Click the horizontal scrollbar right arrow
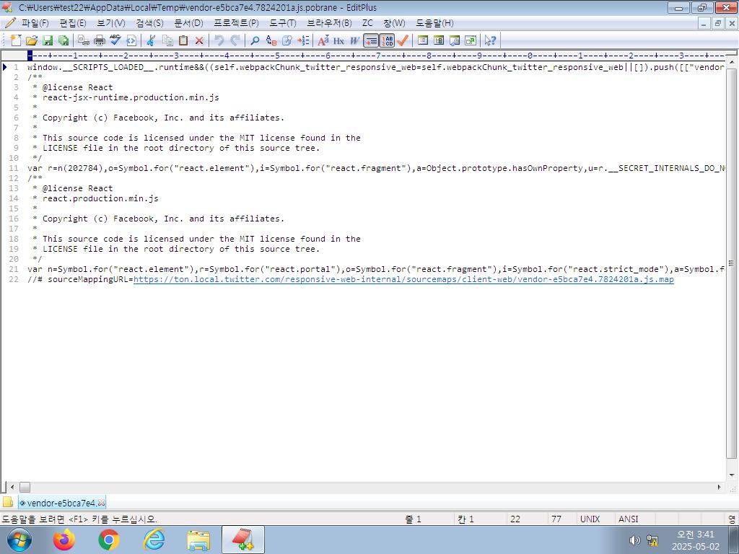This screenshot has height=554, width=739. tap(720, 487)
